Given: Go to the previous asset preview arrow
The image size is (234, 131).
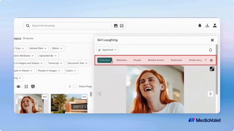Looking at the screenshot, I should coord(100,94).
